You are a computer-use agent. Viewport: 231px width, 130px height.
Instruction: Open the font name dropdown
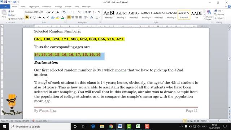point(39,12)
